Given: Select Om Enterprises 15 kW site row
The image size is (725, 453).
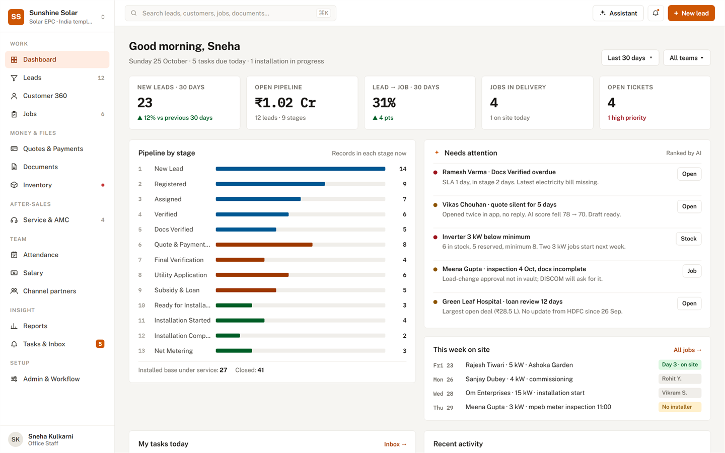Looking at the screenshot, I should [x=567, y=393].
